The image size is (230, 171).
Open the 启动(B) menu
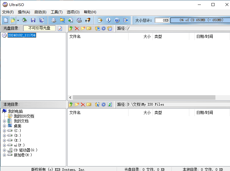point(40,12)
